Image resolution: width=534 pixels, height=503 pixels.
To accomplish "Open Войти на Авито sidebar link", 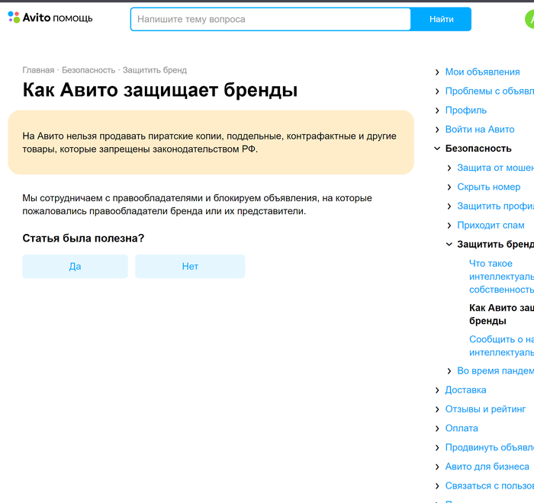I will tap(480, 130).
